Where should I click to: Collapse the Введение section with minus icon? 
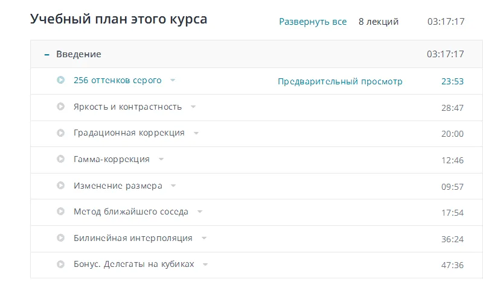click(x=46, y=54)
